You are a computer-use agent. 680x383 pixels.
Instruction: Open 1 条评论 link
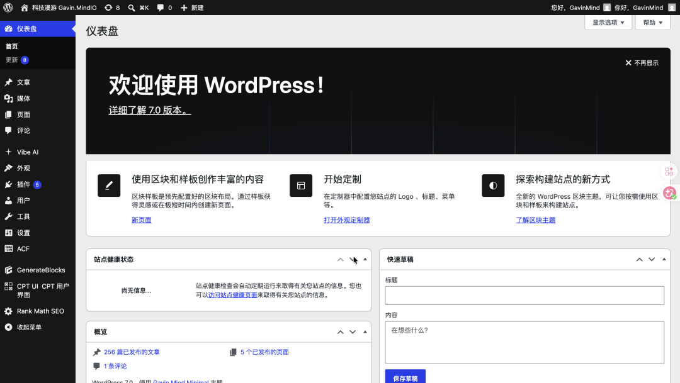click(x=115, y=366)
